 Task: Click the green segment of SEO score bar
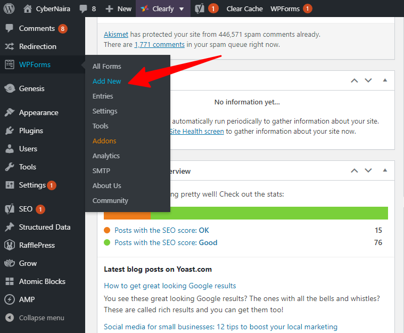(x=269, y=213)
